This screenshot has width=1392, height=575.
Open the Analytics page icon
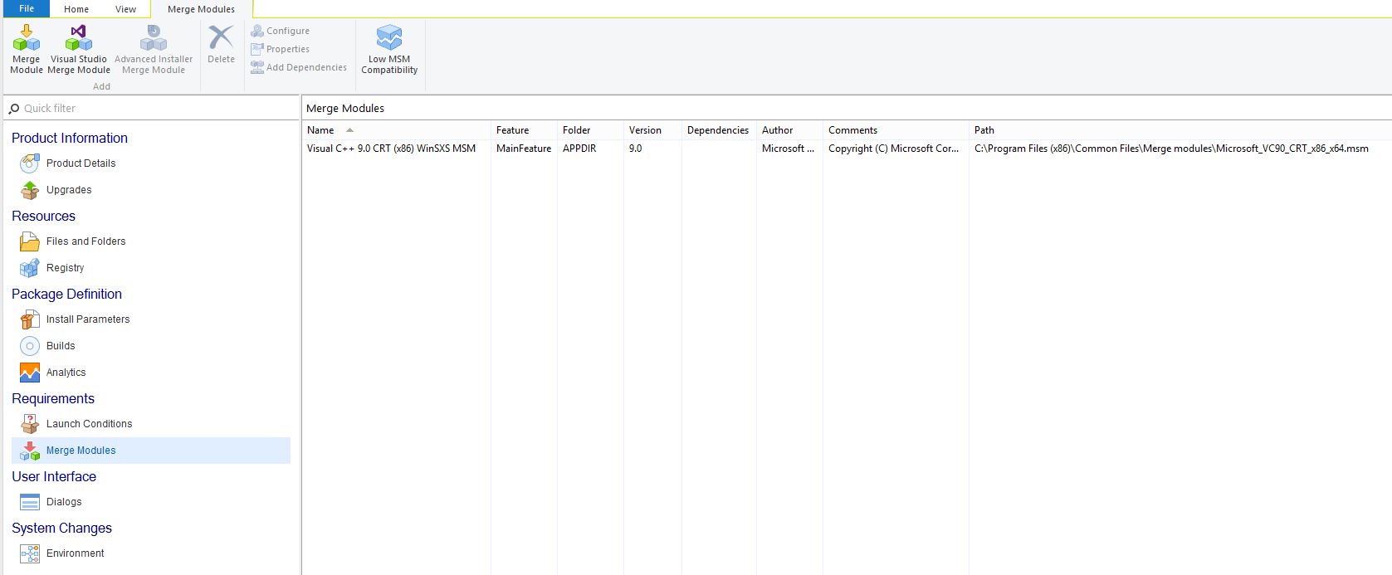pyautogui.click(x=30, y=373)
